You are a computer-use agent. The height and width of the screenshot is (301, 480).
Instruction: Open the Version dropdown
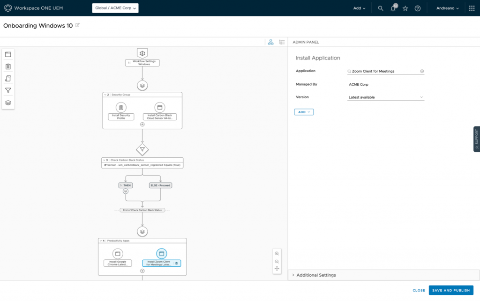tap(385, 97)
